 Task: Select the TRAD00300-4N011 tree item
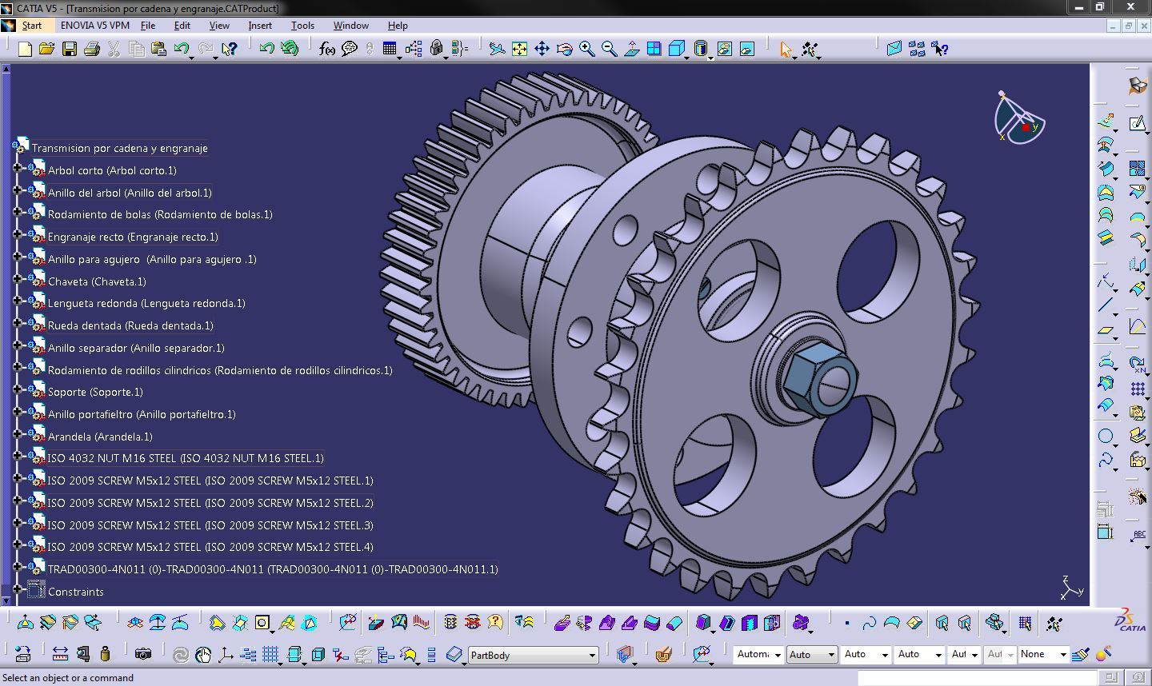(273, 569)
